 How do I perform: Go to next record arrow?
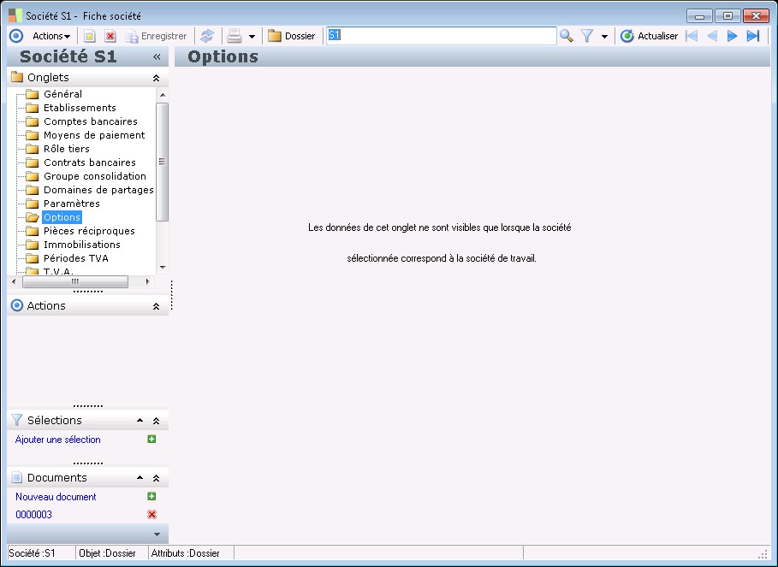tap(732, 36)
